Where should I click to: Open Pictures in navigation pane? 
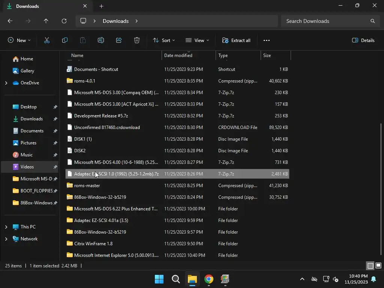tap(28, 143)
